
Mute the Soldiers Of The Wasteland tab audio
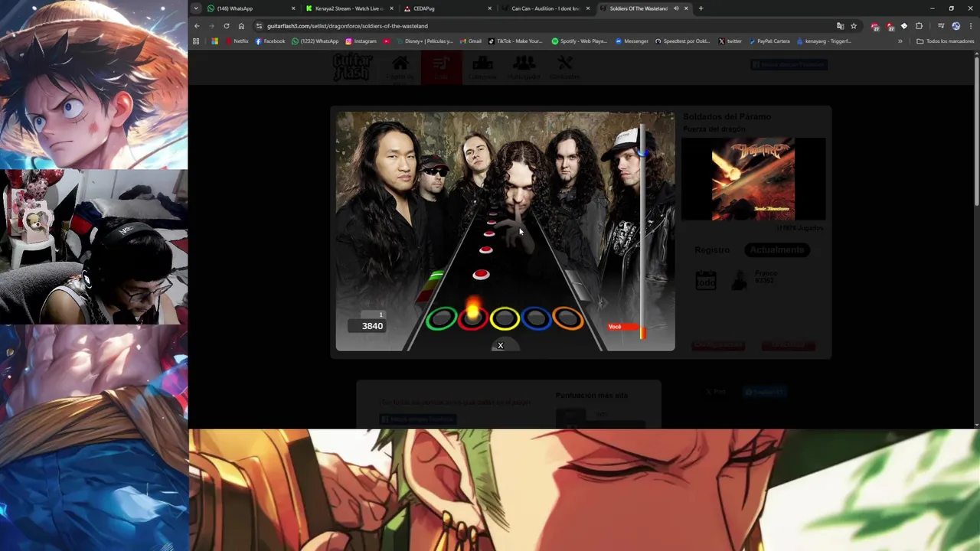click(x=676, y=8)
